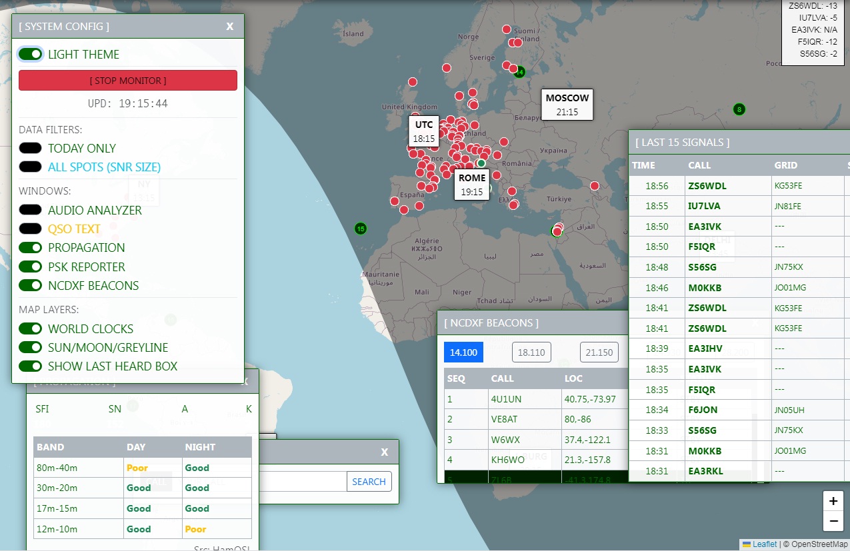Click the green cluster marker labeled 15
This screenshot has height=551, width=850.
tap(361, 229)
